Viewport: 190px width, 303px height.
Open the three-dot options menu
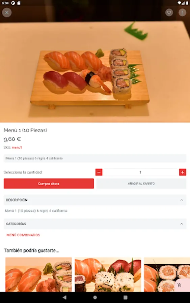click(x=182, y=12)
